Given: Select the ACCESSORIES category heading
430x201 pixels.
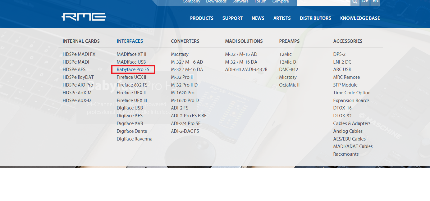Looking at the screenshot, I should pyautogui.click(x=348, y=41).
